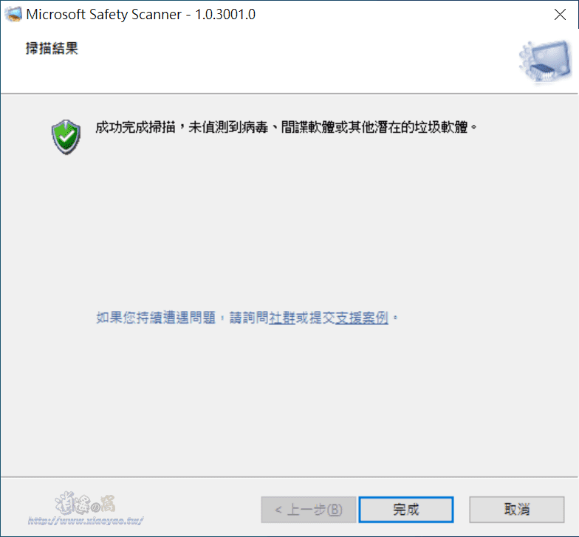Click the xiaoyao.tw watermark URL text
This screenshot has height=537, width=579.
[86, 521]
